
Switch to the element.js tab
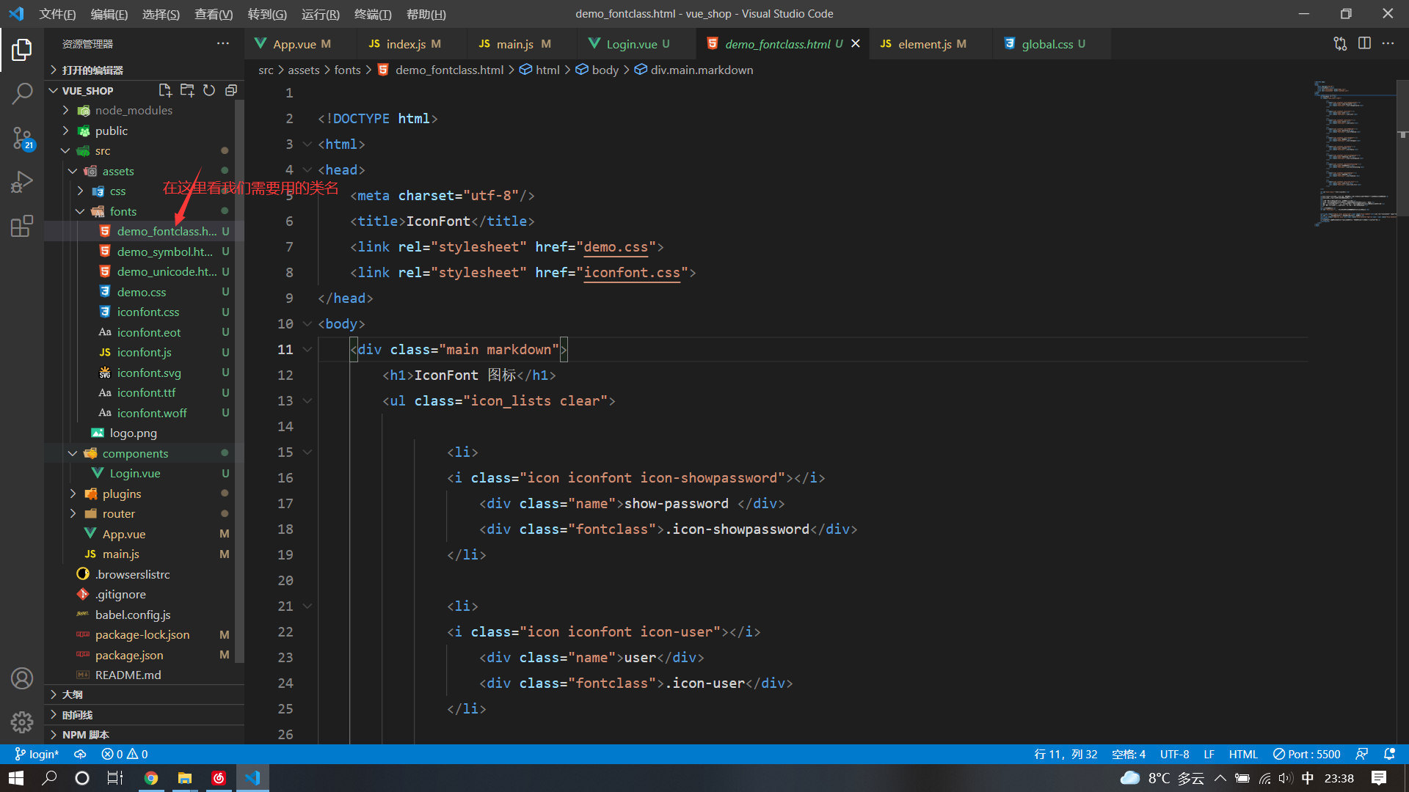pos(930,44)
